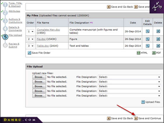Click the HTML text link
This screenshot has width=164, height=123.
coord(144,53)
